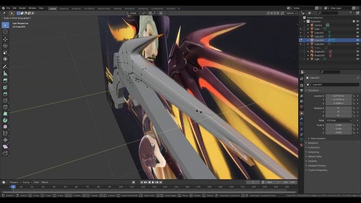Switch to the Modeling workspace tab

64,8
